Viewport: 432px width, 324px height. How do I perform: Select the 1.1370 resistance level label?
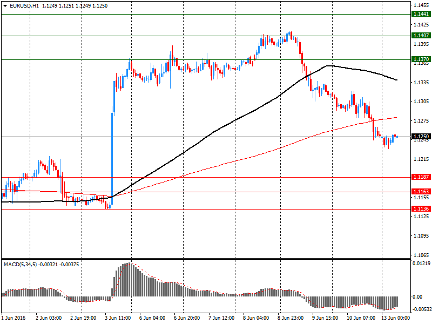[x=421, y=59]
